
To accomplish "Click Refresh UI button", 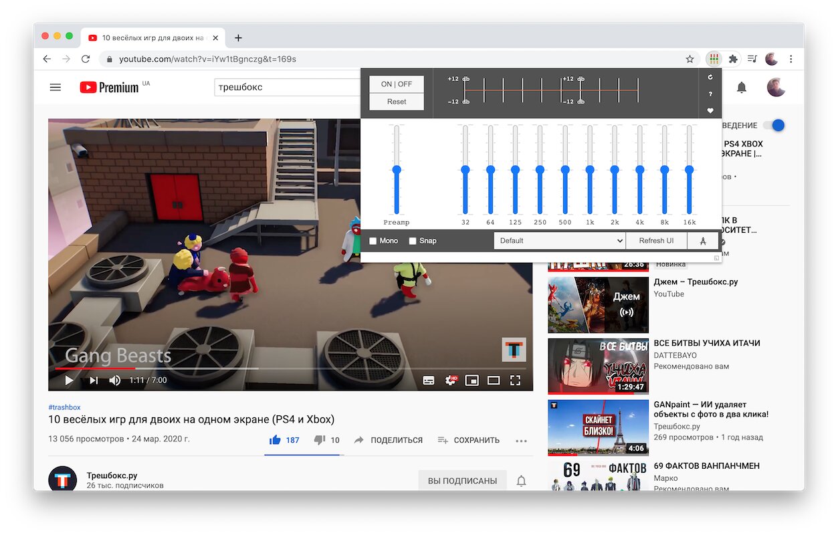I will tap(656, 241).
